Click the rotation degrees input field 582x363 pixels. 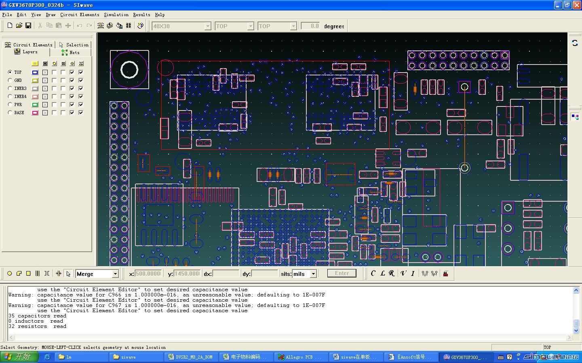(x=310, y=26)
